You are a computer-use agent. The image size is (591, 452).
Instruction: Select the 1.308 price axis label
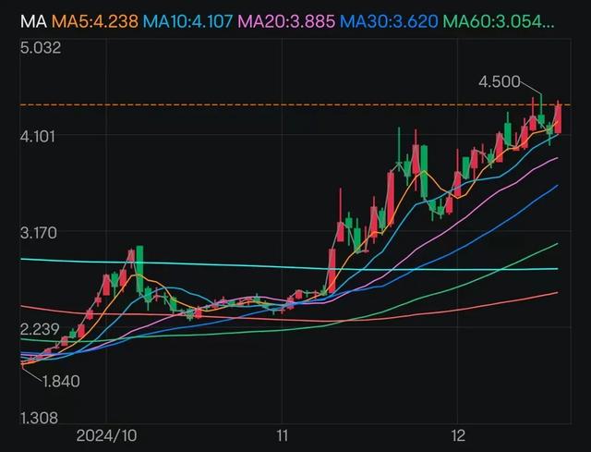coord(41,419)
